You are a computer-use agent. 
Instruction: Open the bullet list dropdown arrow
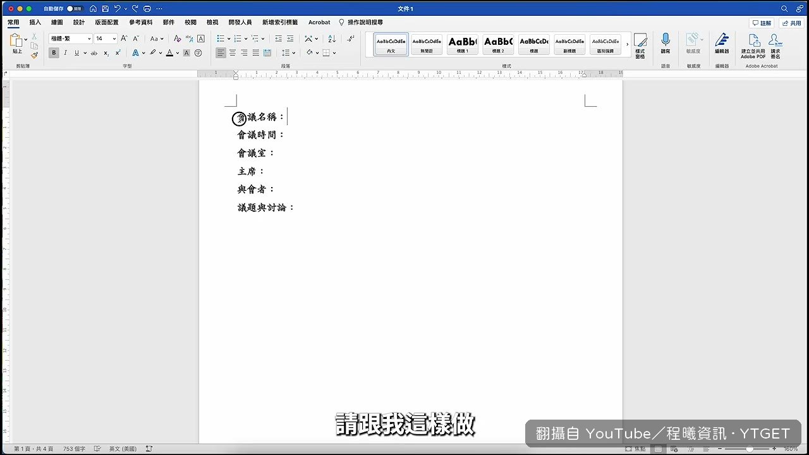coord(229,39)
